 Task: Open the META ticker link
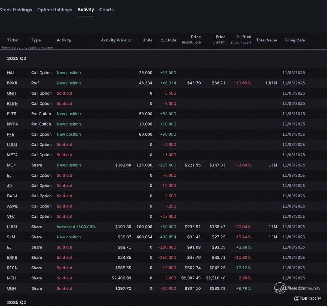point(12,155)
